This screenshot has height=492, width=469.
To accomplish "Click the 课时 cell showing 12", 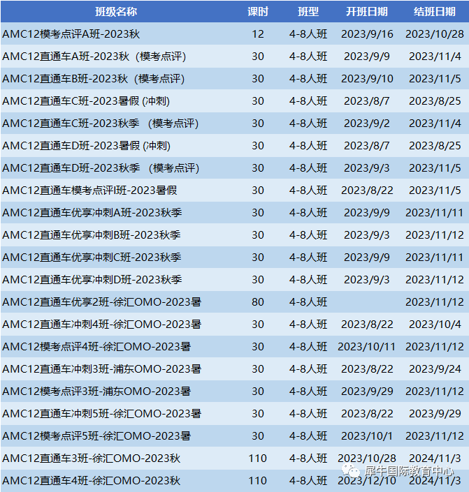I will coord(258,34).
